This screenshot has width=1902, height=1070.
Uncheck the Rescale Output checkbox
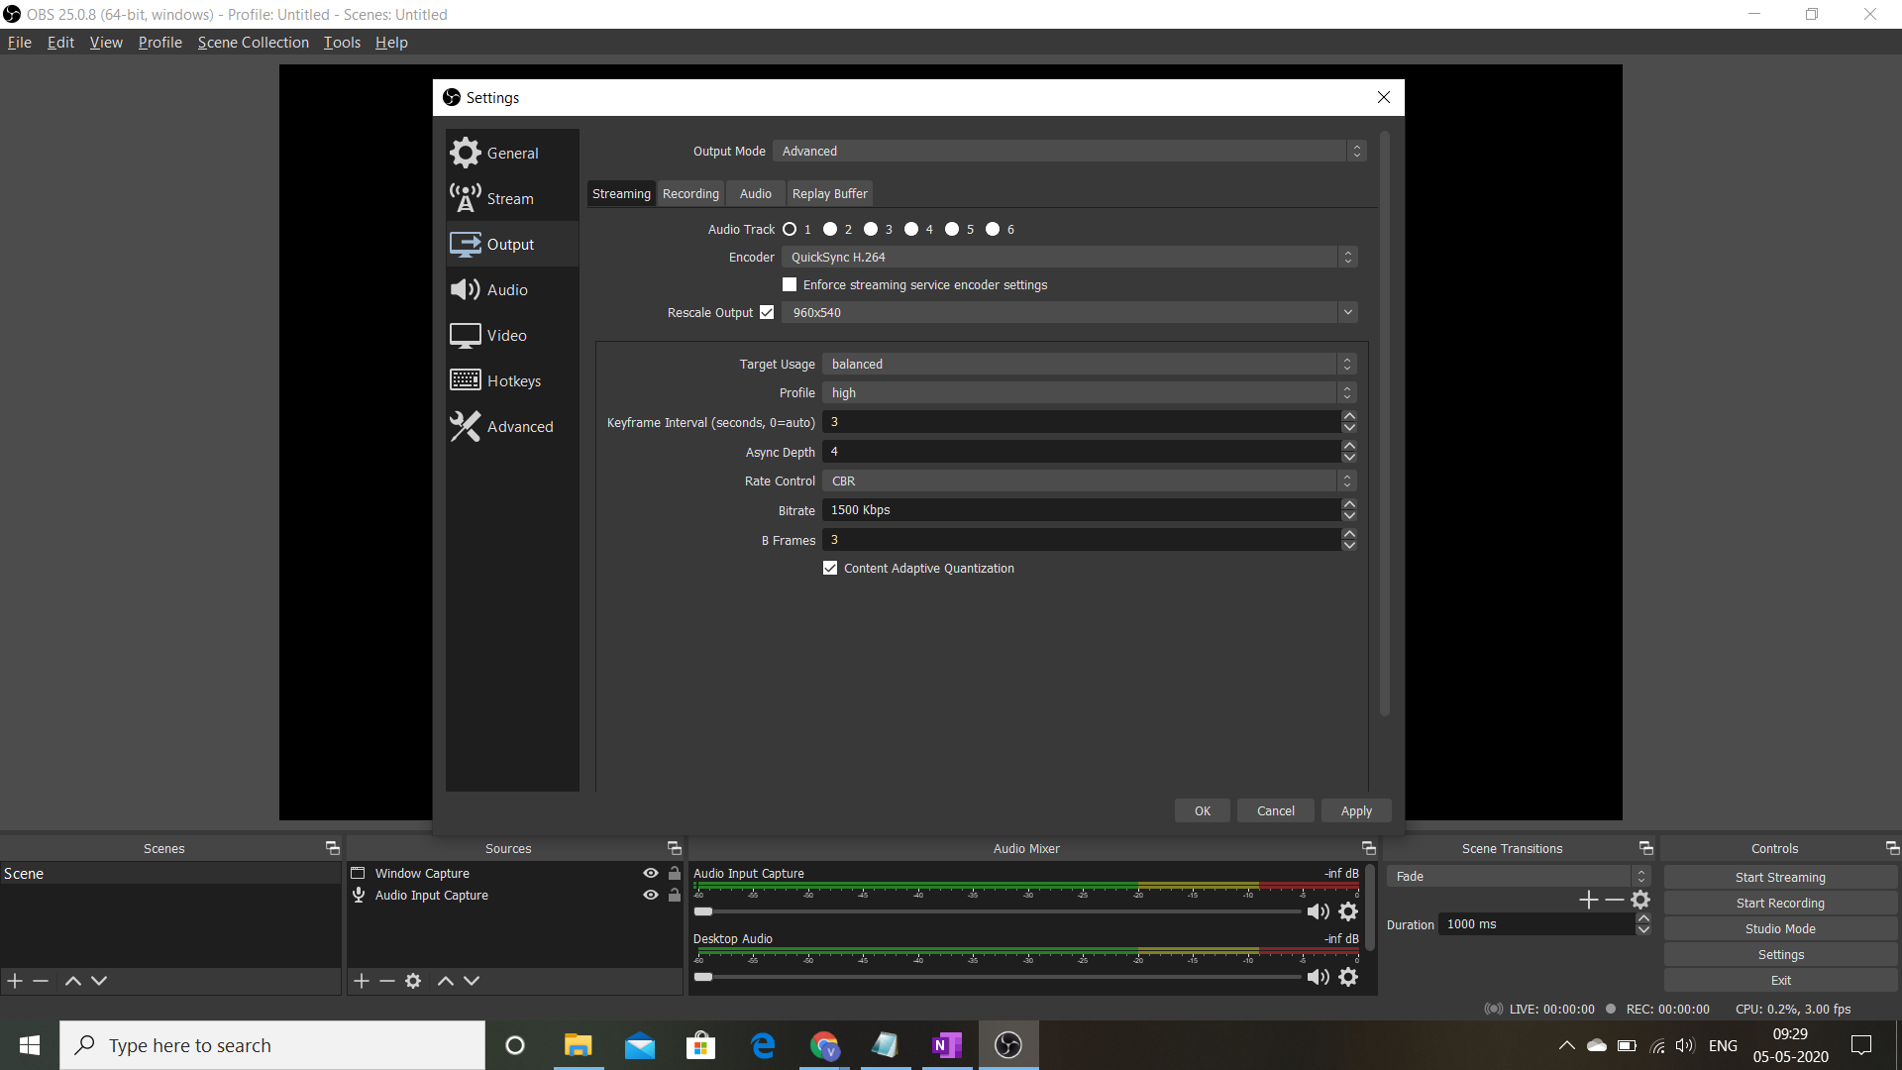[767, 312]
